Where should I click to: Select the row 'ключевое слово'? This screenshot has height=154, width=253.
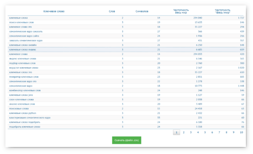tap(126, 54)
